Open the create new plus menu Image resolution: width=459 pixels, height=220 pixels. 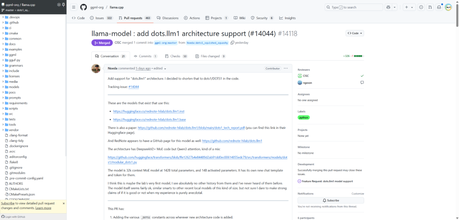pyautogui.click(x=409, y=7)
